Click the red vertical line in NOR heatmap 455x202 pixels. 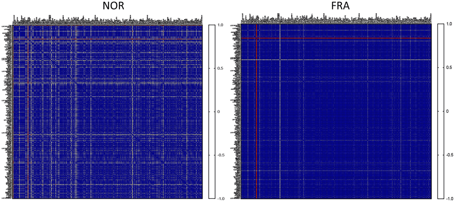pos(28,112)
